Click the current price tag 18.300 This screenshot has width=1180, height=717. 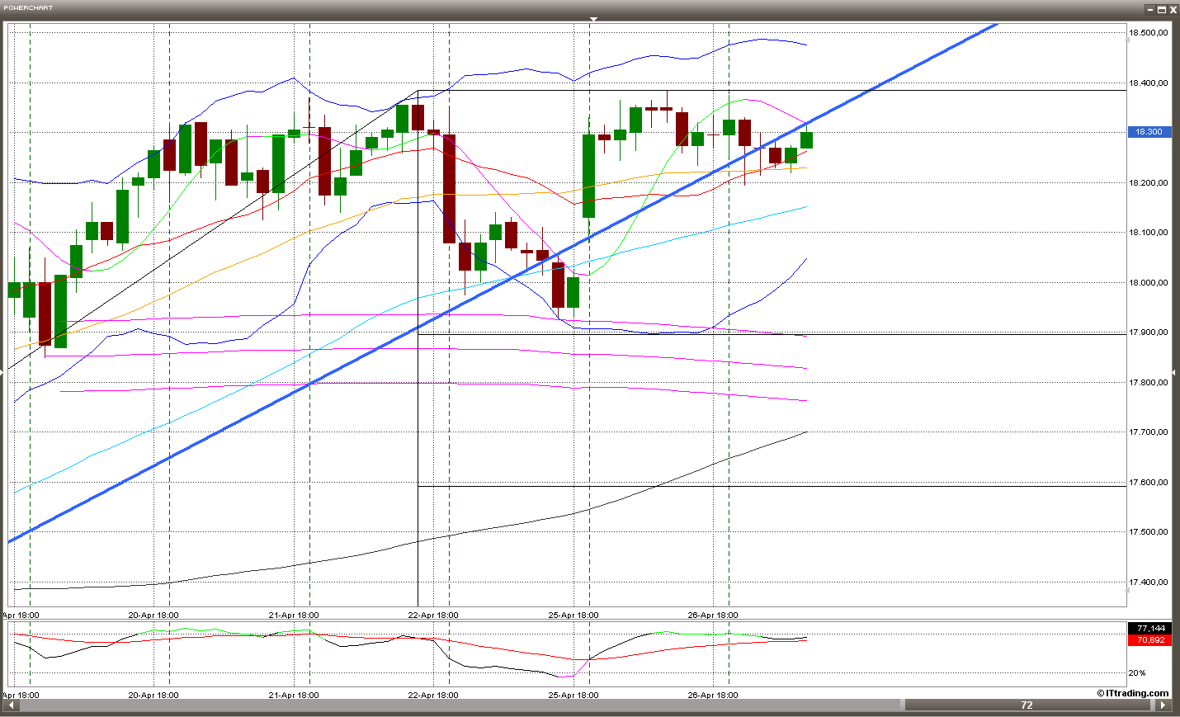[1149, 132]
